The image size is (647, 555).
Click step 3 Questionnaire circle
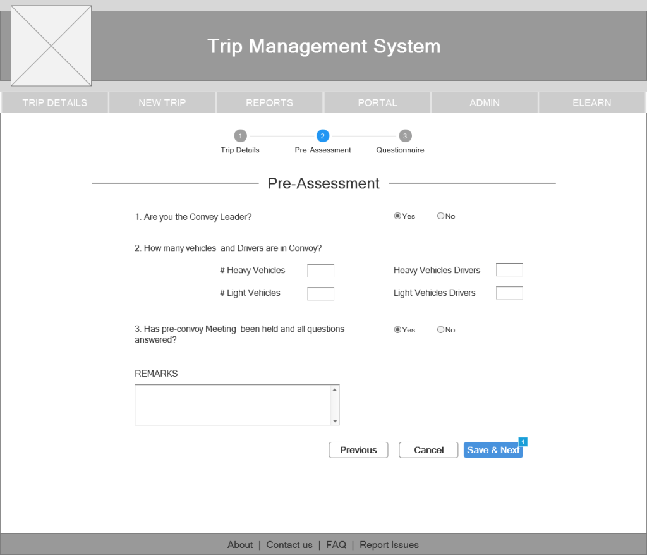406,136
